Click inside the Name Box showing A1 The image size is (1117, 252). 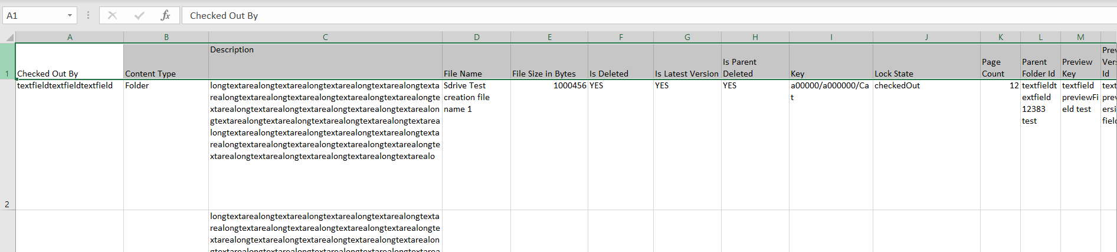32,15
